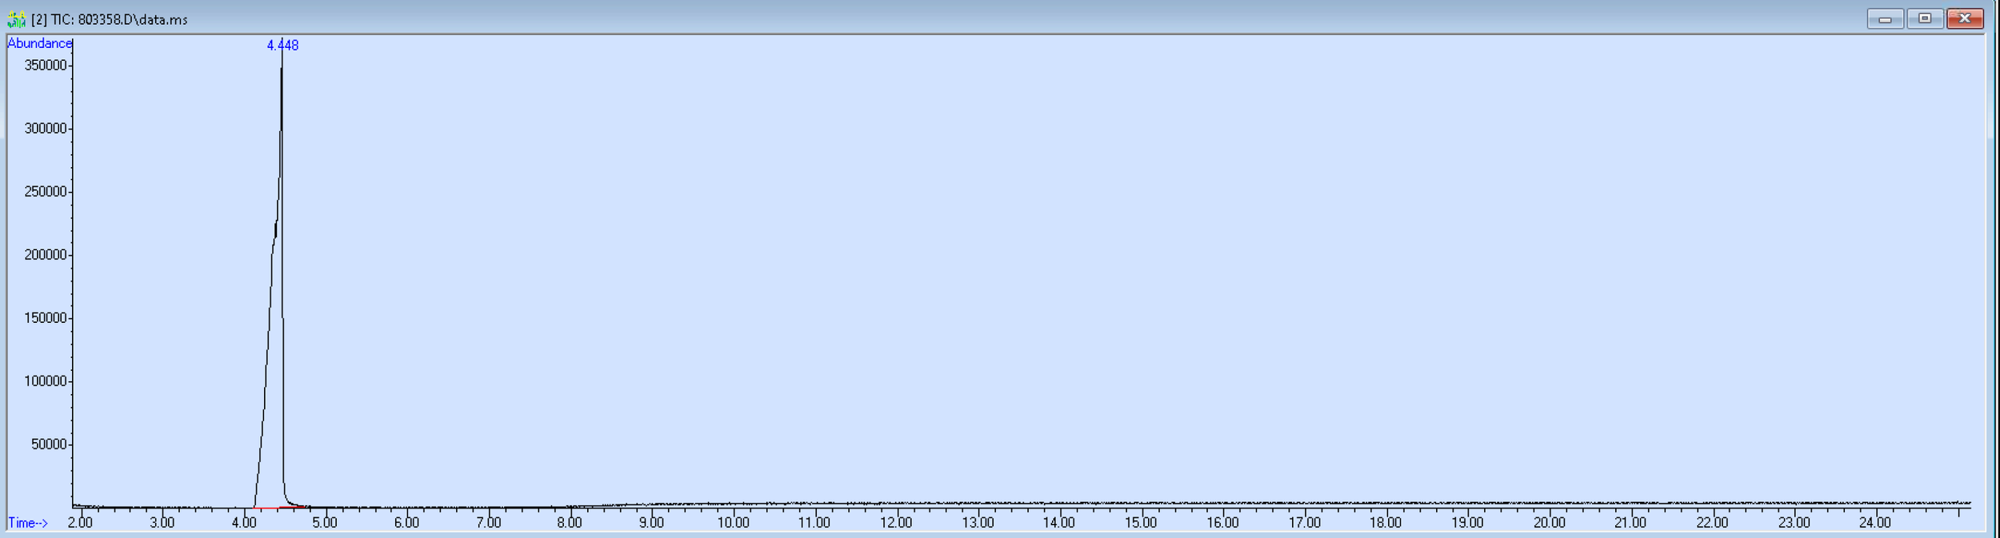Close the TIC data.ms window
The height and width of the screenshot is (538, 2000).
[1964, 18]
